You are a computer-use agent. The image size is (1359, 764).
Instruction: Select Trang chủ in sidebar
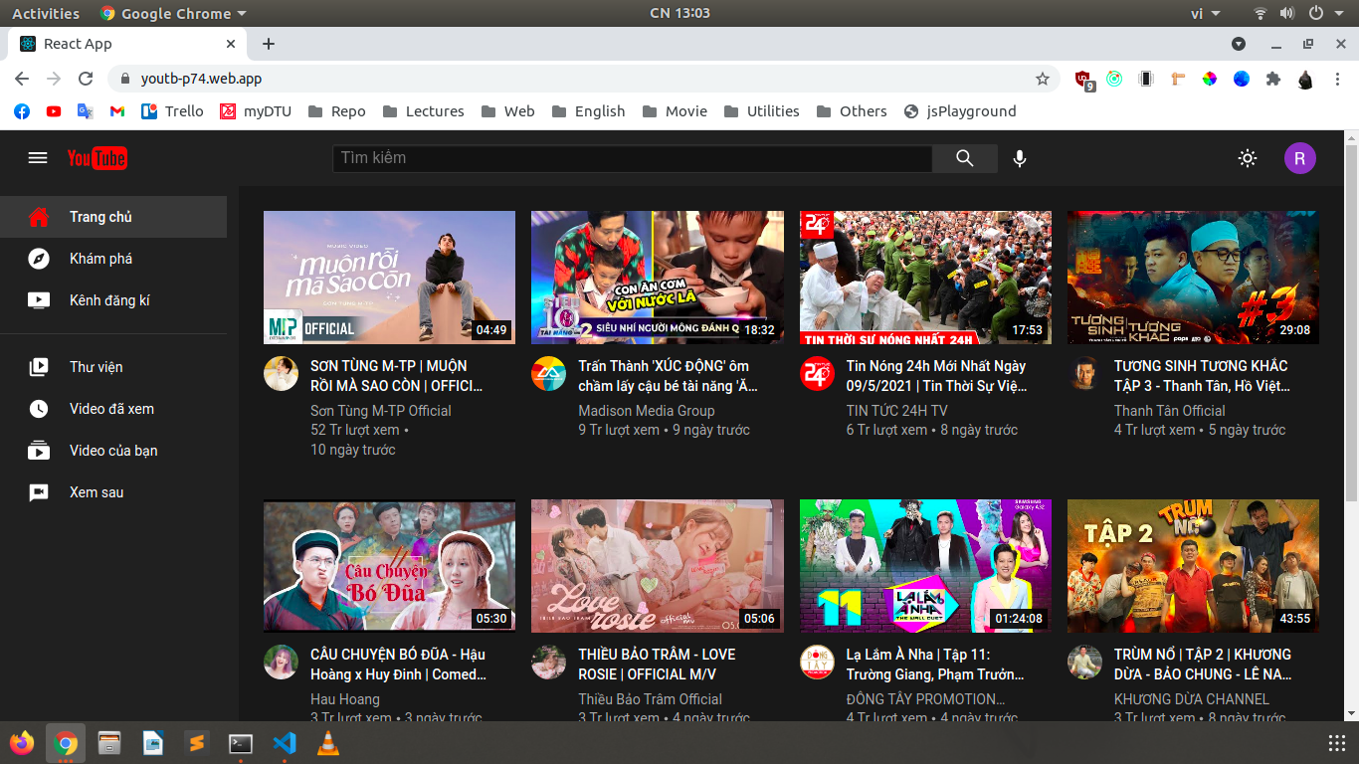(x=113, y=217)
